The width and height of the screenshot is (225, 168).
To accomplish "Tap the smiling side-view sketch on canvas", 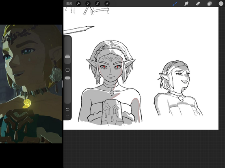I will (x=178, y=88).
